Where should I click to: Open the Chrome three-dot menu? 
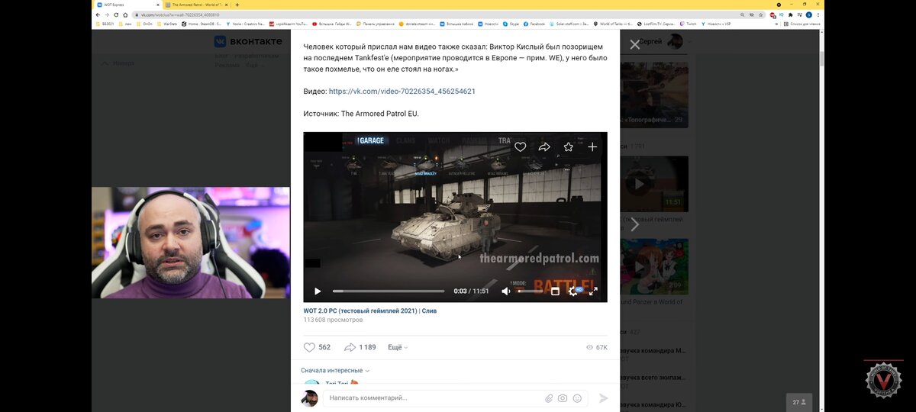tap(818, 14)
